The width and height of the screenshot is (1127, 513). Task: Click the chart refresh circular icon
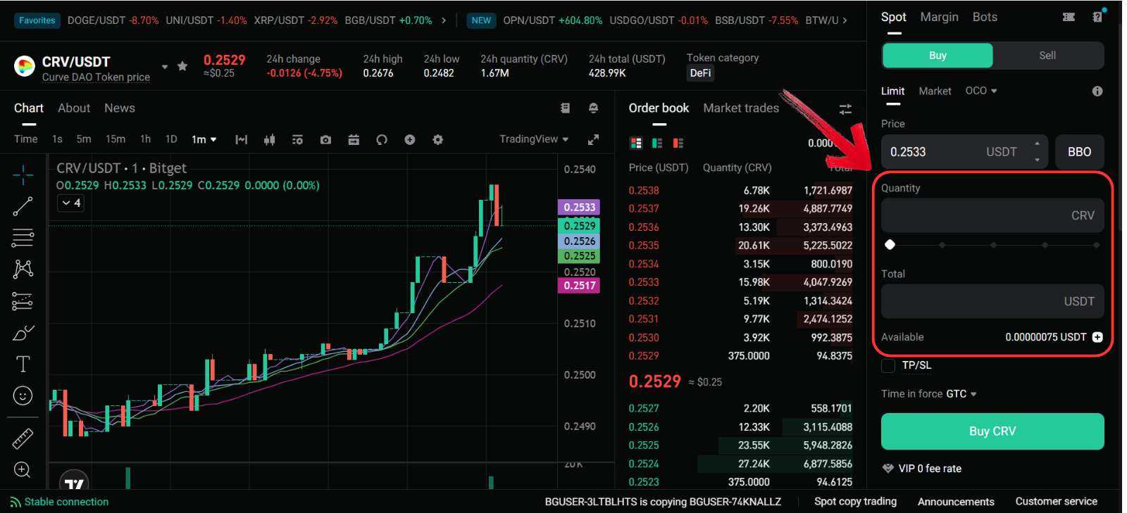[382, 140]
